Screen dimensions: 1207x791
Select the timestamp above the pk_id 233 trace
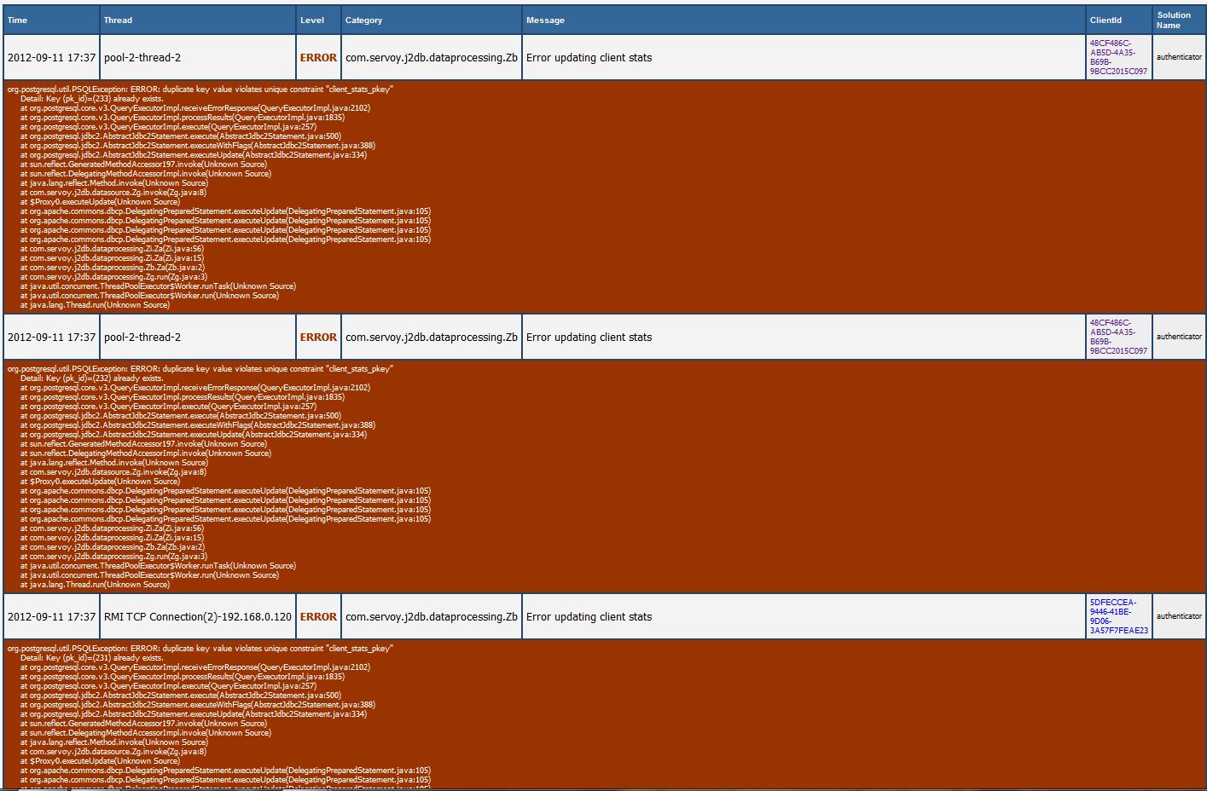point(51,57)
